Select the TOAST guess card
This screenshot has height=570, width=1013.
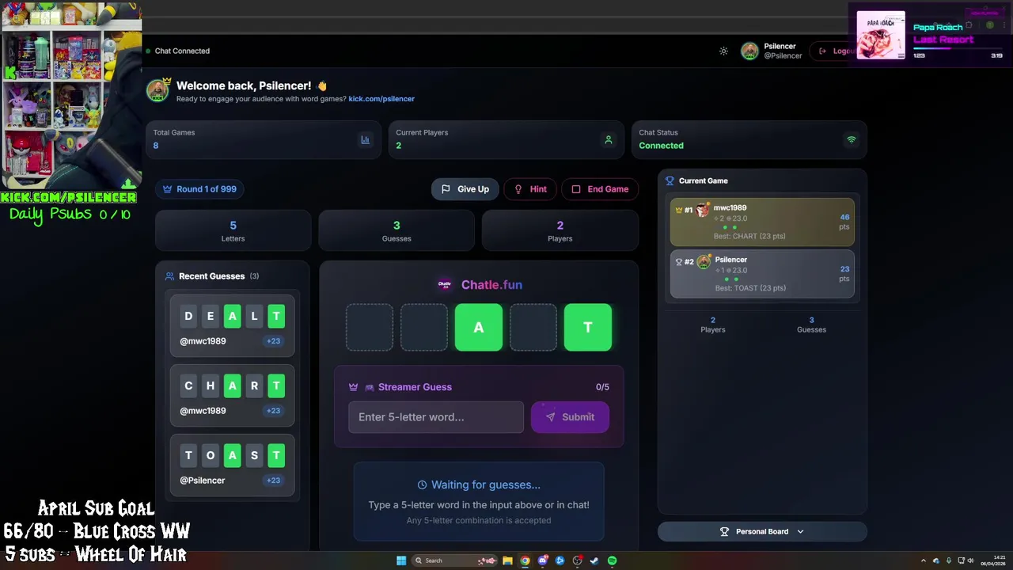click(x=232, y=465)
